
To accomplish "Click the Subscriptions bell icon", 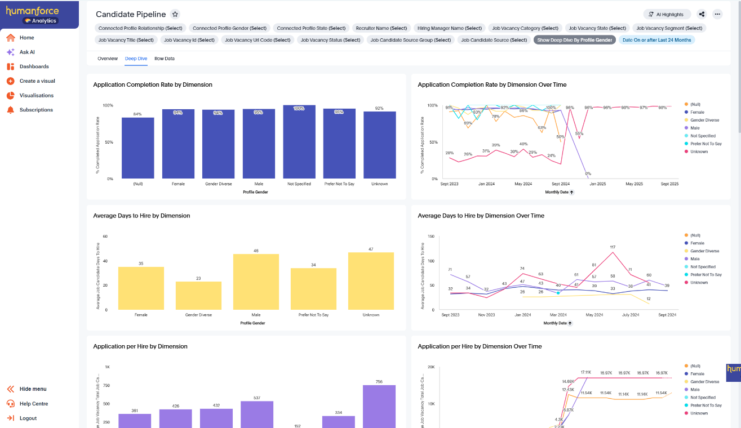I will pyautogui.click(x=10, y=110).
